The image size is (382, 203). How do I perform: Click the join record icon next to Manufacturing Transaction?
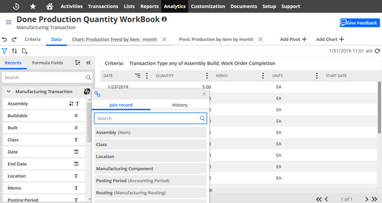point(87,91)
